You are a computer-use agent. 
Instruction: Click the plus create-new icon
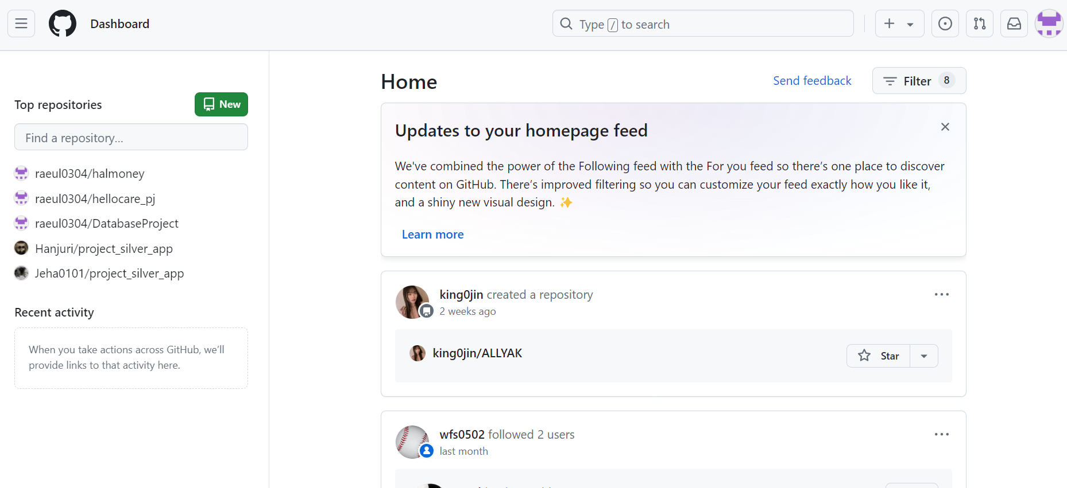890,24
